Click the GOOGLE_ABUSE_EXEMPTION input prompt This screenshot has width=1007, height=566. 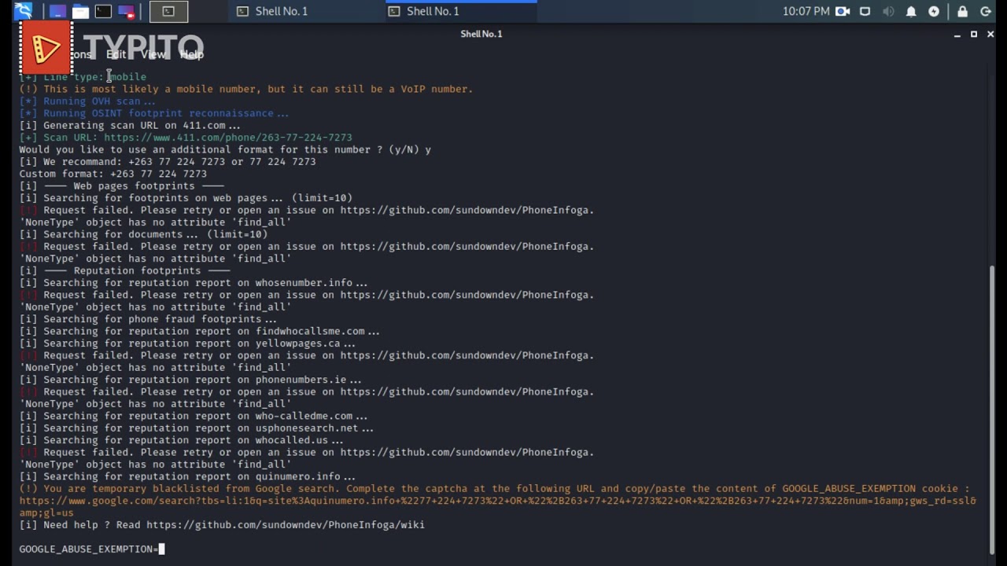click(x=92, y=549)
